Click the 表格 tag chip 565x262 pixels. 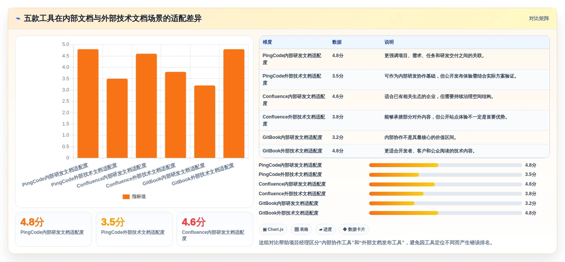[301, 230]
